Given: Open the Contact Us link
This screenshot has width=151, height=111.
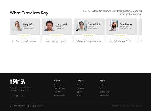Looking at the screenshot, I should point(103,85).
